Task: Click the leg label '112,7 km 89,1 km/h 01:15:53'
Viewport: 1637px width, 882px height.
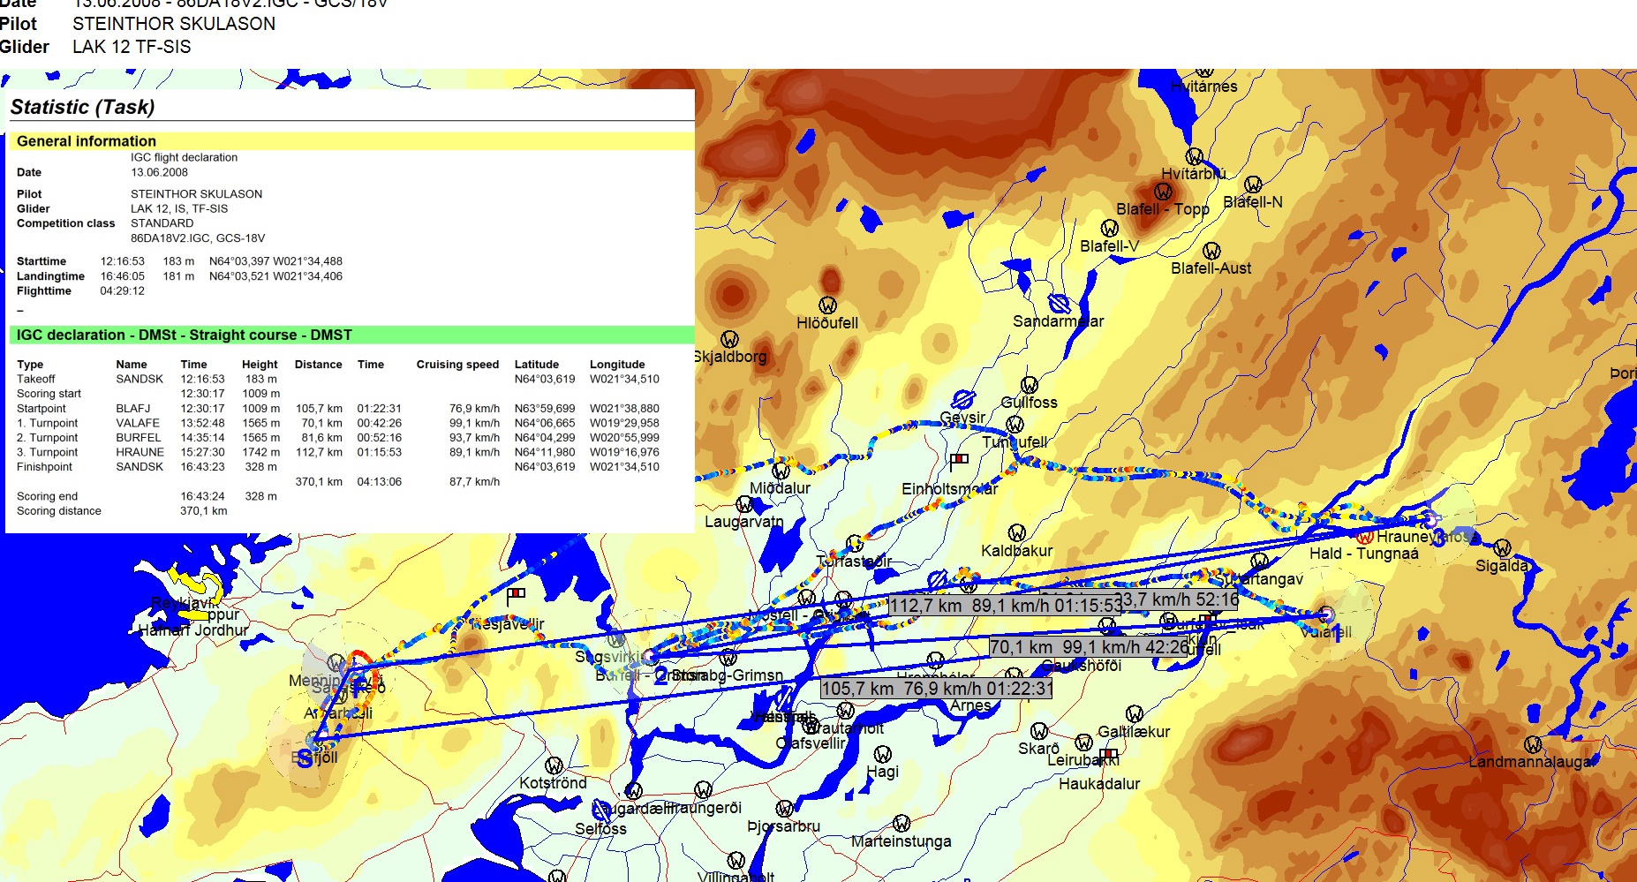Action: tap(1005, 606)
